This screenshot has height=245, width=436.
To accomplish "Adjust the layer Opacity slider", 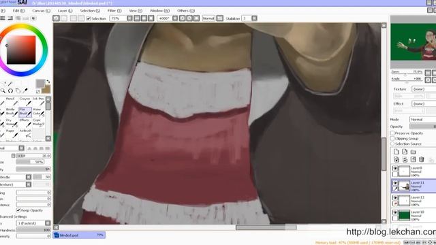I will [x=422, y=127].
